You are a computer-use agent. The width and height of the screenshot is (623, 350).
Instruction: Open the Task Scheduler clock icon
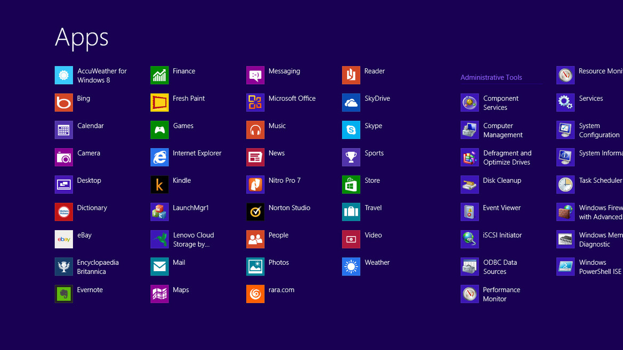pyautogui.click(x=565, y=185)
